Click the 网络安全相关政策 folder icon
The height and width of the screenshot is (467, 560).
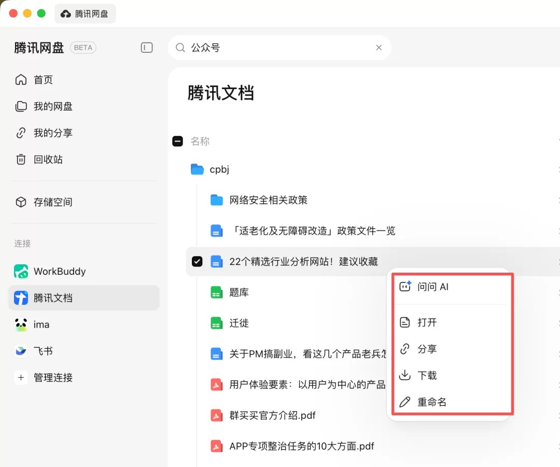tap(216, 200)
